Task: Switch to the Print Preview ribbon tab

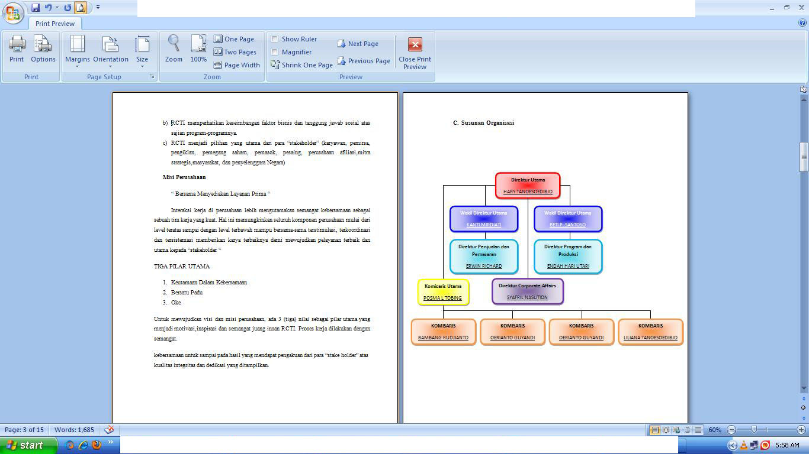Action: 55,24
